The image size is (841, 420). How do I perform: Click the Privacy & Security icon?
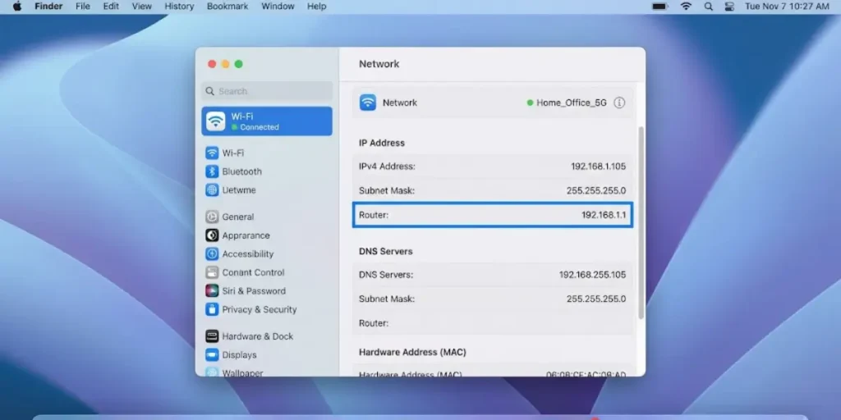[x=212, y=309]
